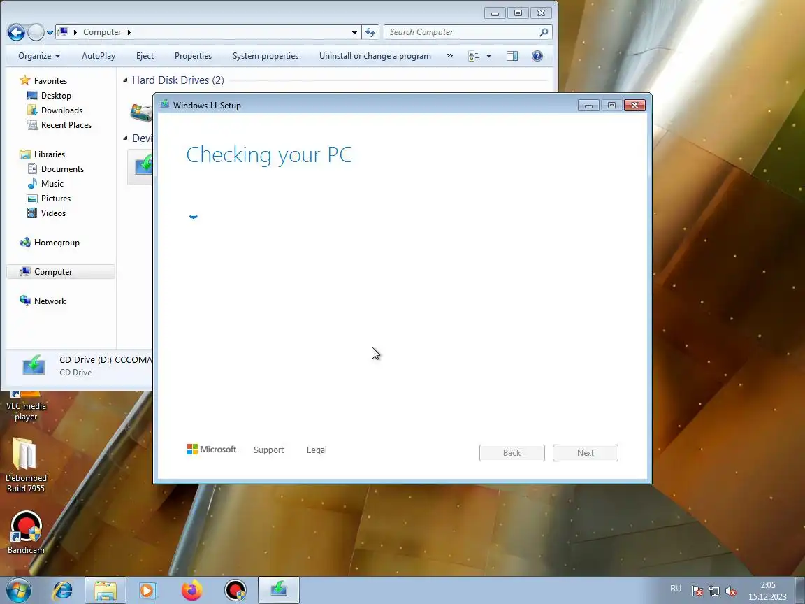Open Desktop under Favorites
This screenshot has height=604, width=805.
(x=56, y=96)
